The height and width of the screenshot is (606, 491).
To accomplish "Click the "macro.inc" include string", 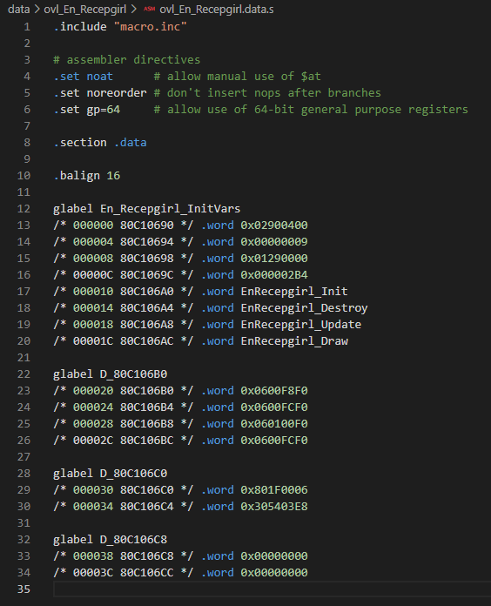I will (151, 27).
